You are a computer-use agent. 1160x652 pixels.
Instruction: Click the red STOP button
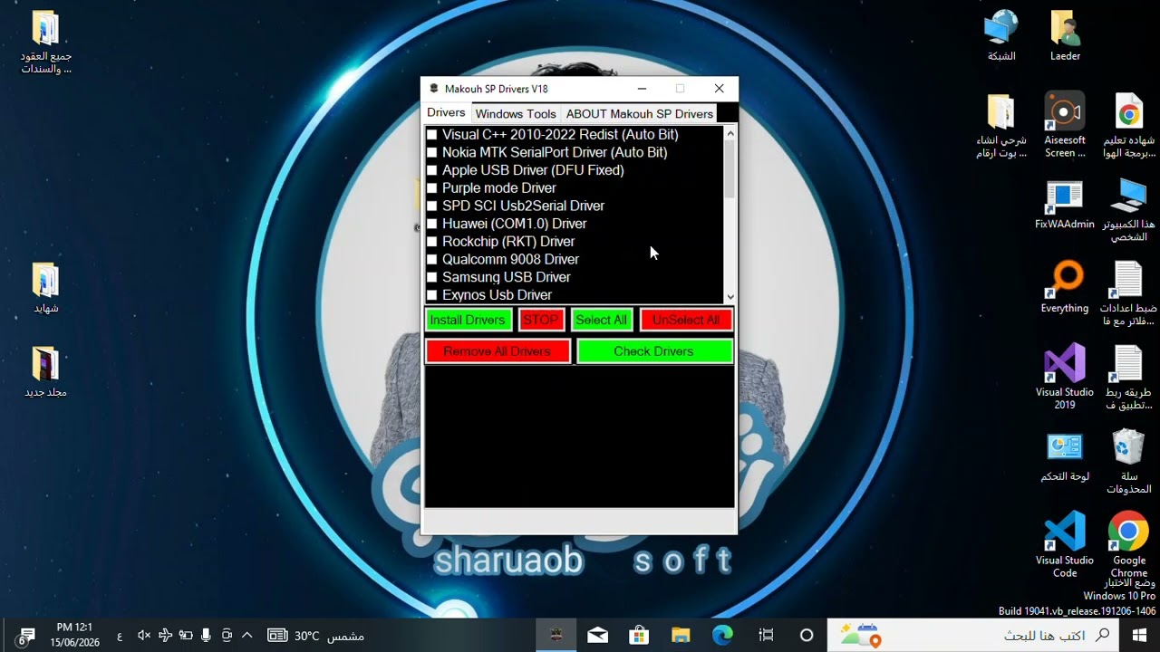click(x=541, y=320)
